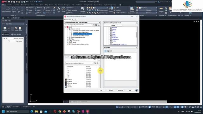The height and width of the screenshot is (114, 203).
Task: Click the Insérer block tool
Action: pos(111,9)
